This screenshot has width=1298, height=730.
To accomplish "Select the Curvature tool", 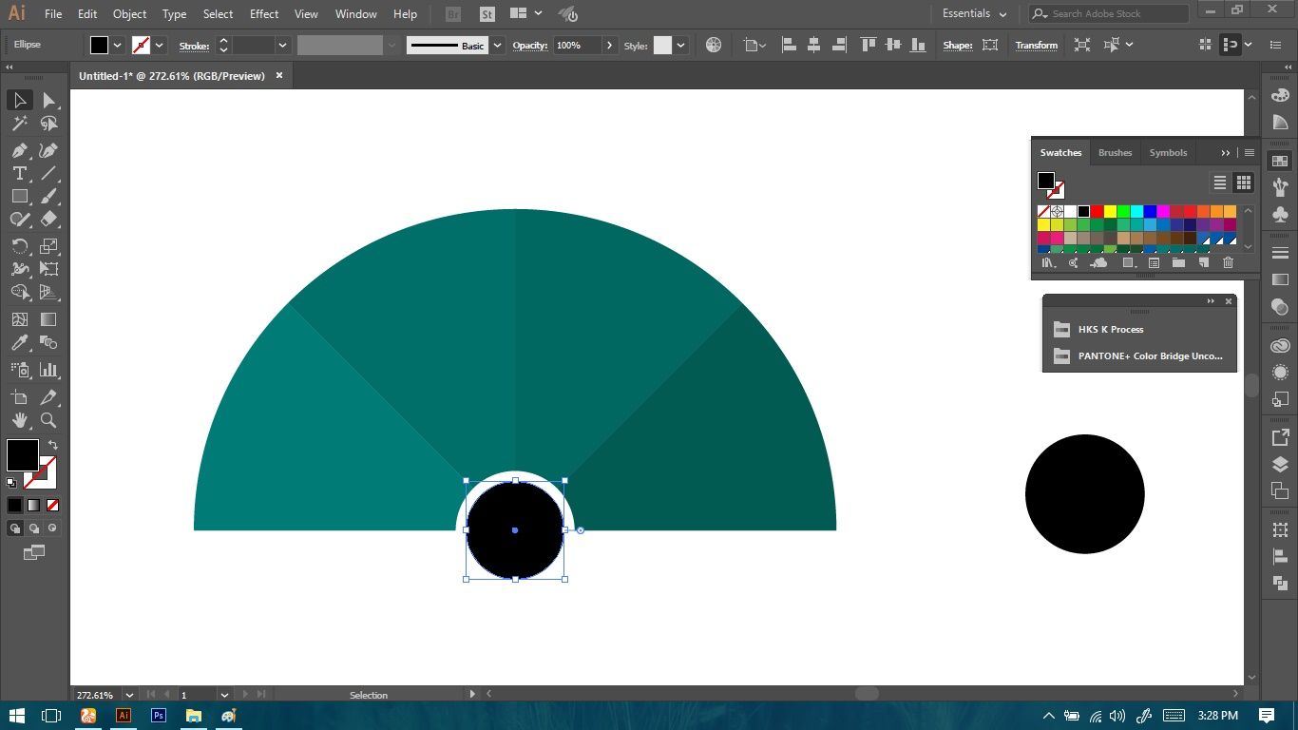I will 48,150.
